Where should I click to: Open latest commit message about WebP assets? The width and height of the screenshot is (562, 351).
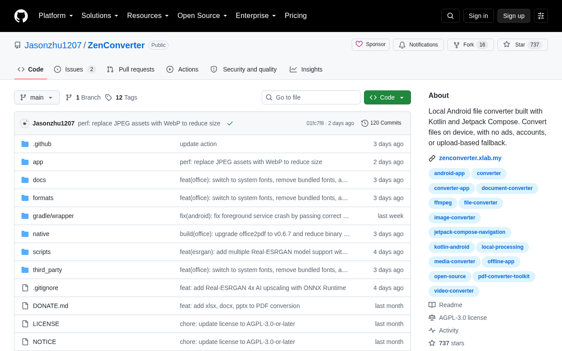tap(149, 123)
